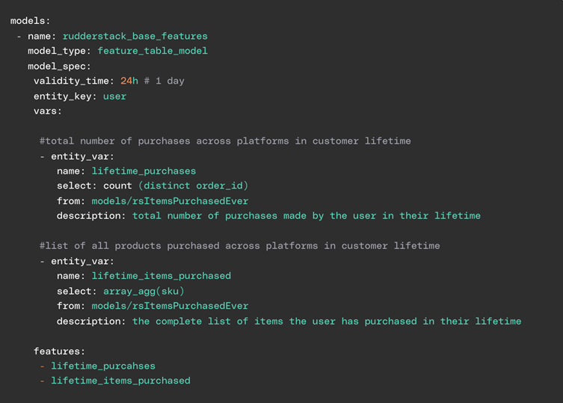Select the value 'rudderstack_base_features'

click(135, 37)
